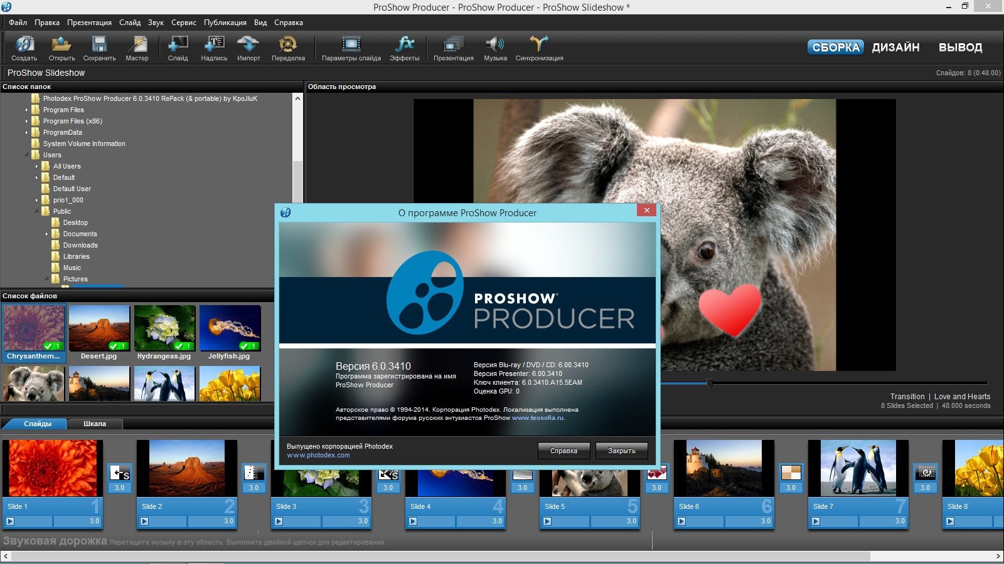Image resolution: width=1004 pixels, height=564 pixels.
Task: Click Справка button in About dialog
Action: tap(563, 451)
